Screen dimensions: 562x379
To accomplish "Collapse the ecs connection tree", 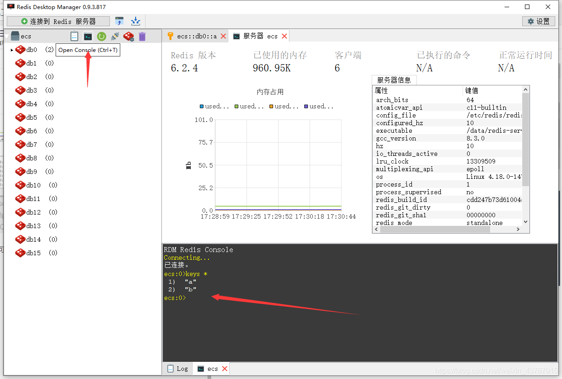I will click(x=7, y=36).
